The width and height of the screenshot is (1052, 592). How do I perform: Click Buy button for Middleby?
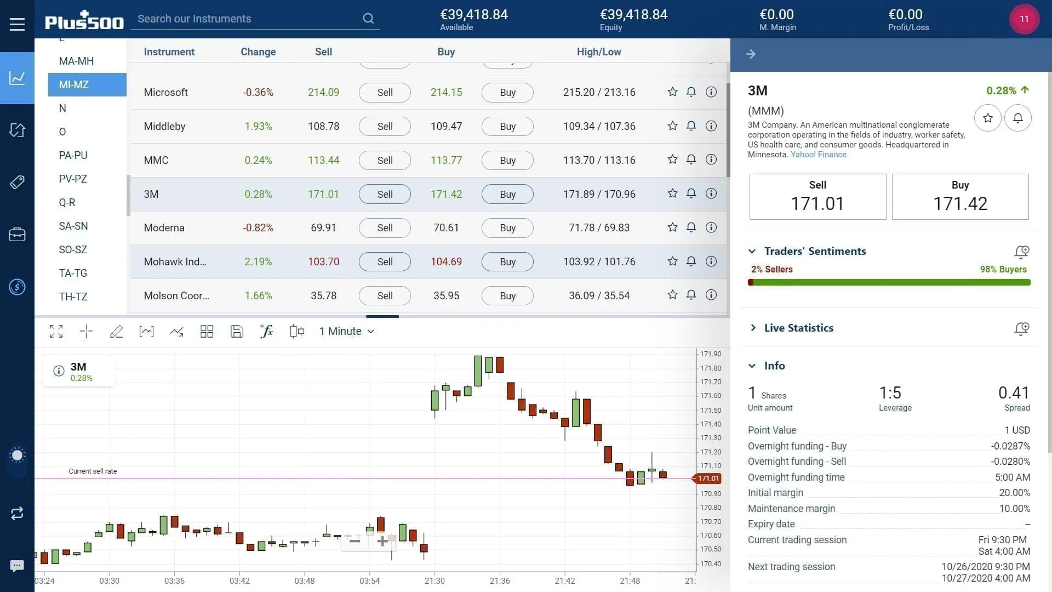click(507, 127)
